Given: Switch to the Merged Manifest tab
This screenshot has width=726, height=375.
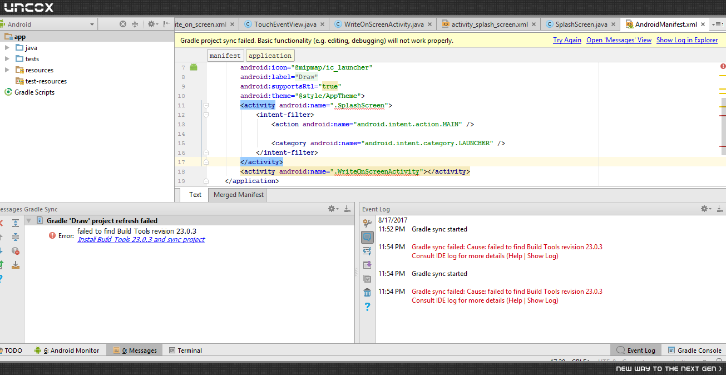Looking at the screenshot, I should pos(239,195).
